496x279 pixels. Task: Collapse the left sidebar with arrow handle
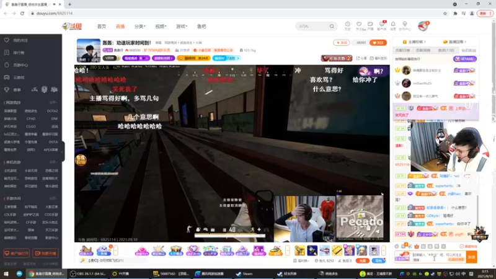click(63, 152)
